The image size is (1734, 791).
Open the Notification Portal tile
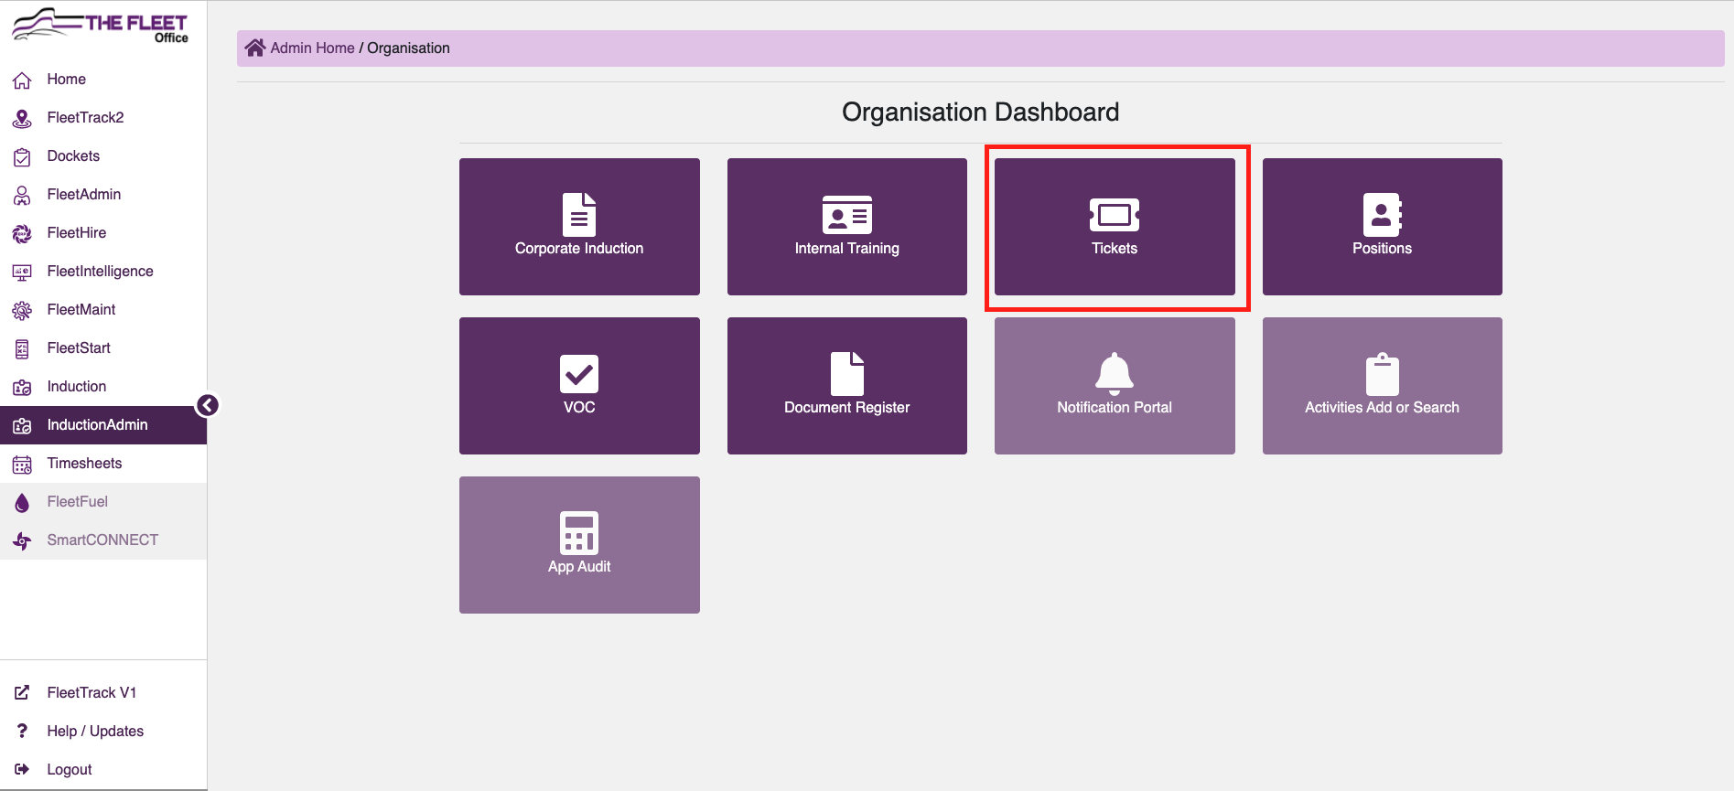1115,386
